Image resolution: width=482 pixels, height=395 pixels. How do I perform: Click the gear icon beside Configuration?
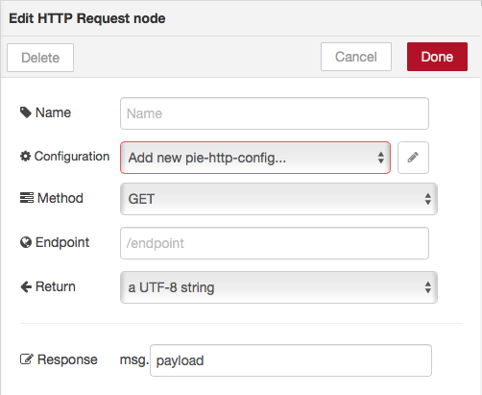tap(25, 157)
